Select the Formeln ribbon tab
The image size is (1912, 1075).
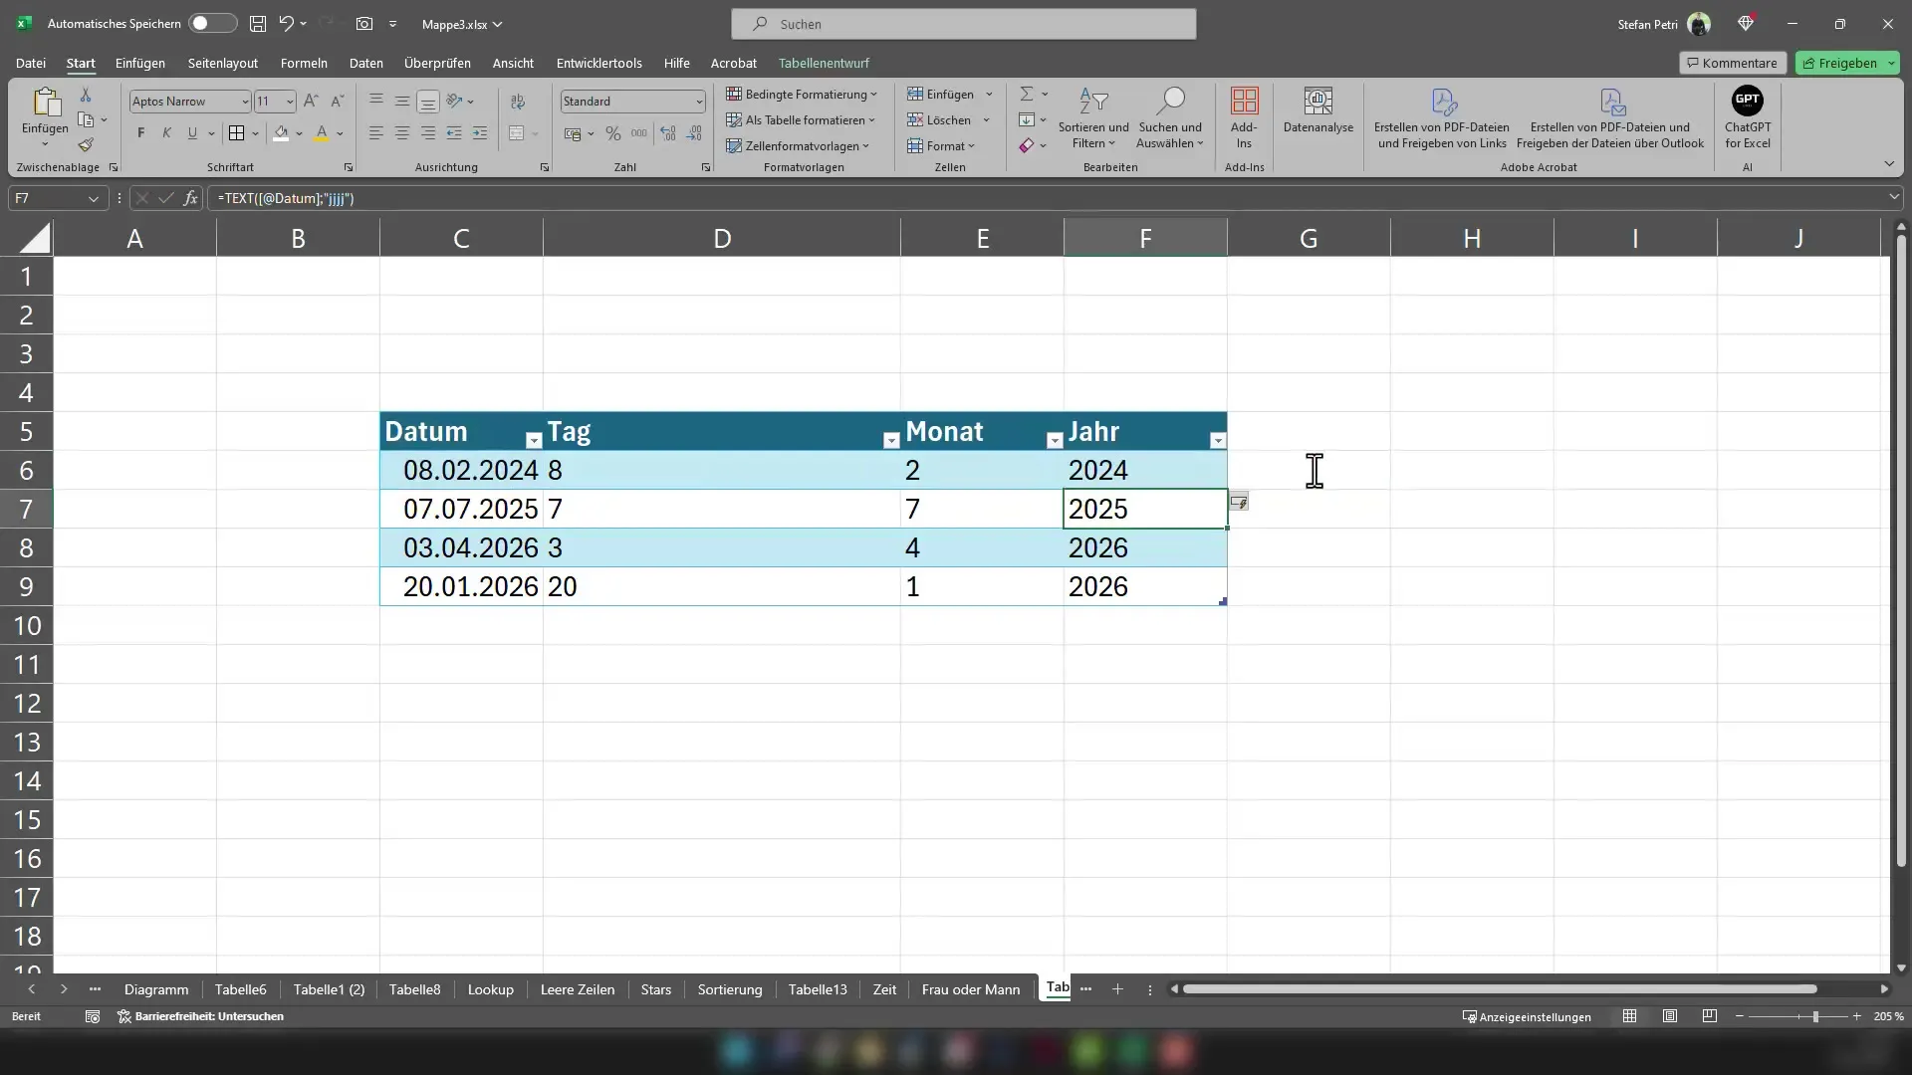pos(305,62)
